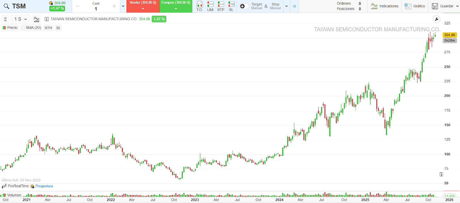Click the T.O. order type icon
Image resolution: width=460 pixels, height=203 pixels.
(x=200, y=6)
